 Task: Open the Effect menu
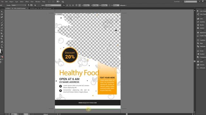point(27,2)
